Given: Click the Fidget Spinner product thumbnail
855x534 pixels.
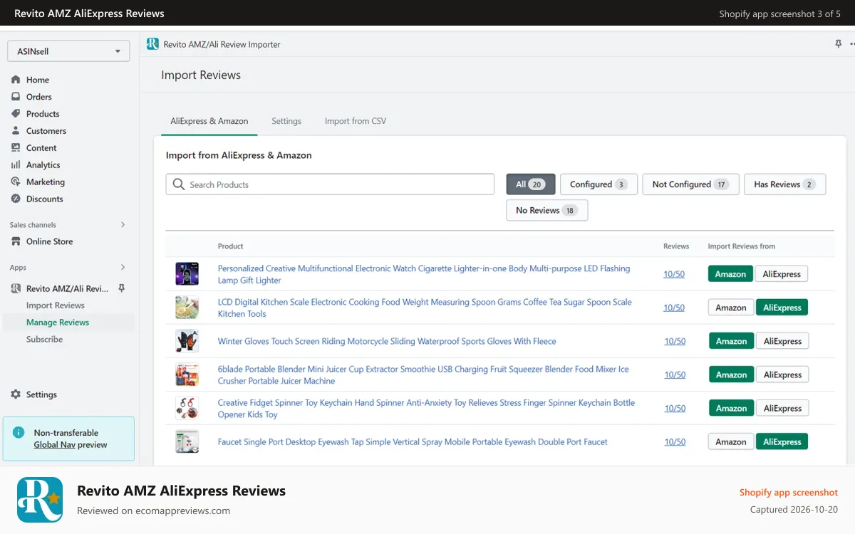Looking at the screenshot, I should point(187,408).
